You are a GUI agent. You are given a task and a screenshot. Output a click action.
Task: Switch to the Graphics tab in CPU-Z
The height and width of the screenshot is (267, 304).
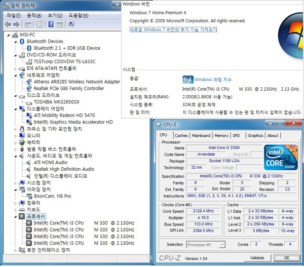tap(255, 136)
